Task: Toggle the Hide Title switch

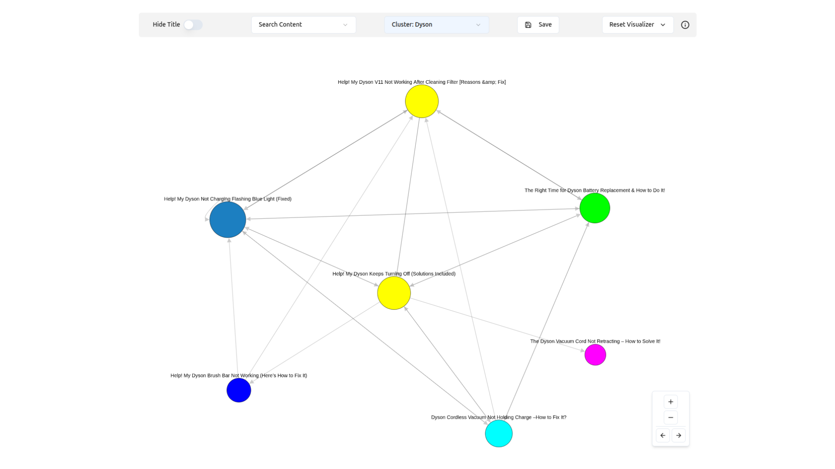Action: click(x=193, y=25)
